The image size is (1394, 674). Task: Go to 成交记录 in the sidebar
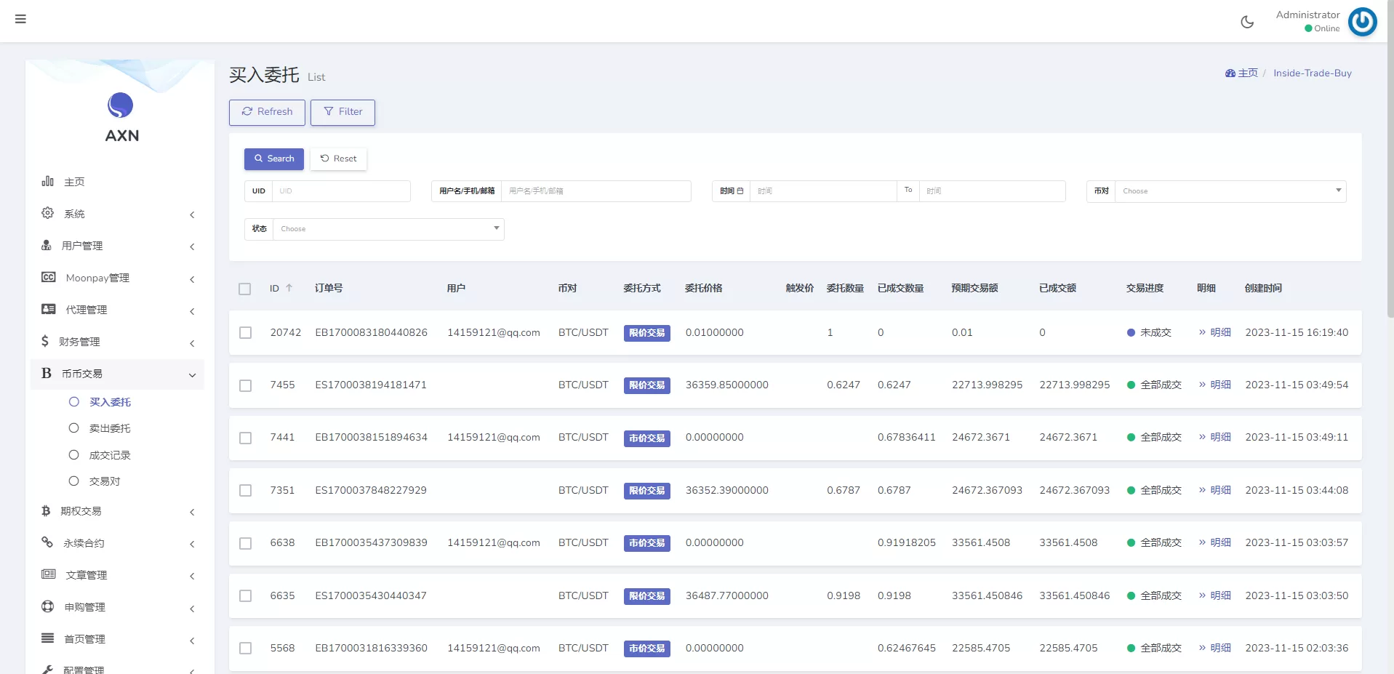110,455
